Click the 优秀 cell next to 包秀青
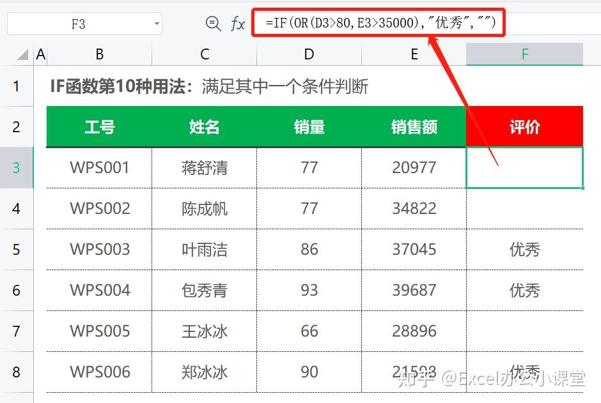 pos(524,290)
